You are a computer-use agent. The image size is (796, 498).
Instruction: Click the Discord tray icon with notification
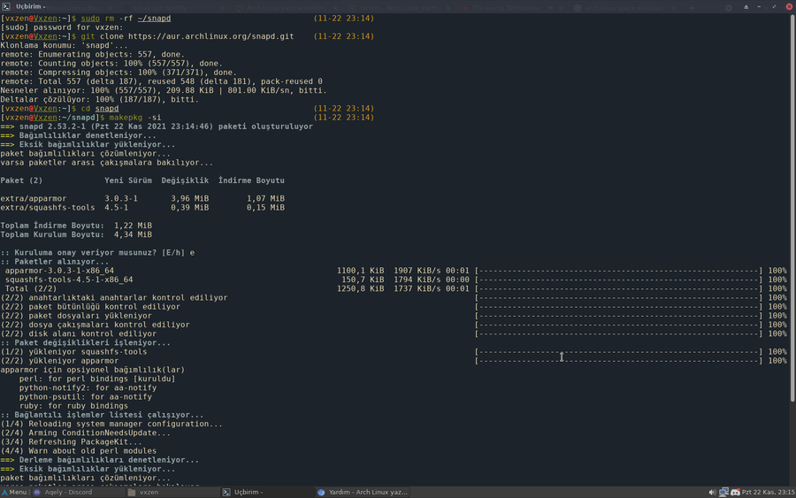735,492
